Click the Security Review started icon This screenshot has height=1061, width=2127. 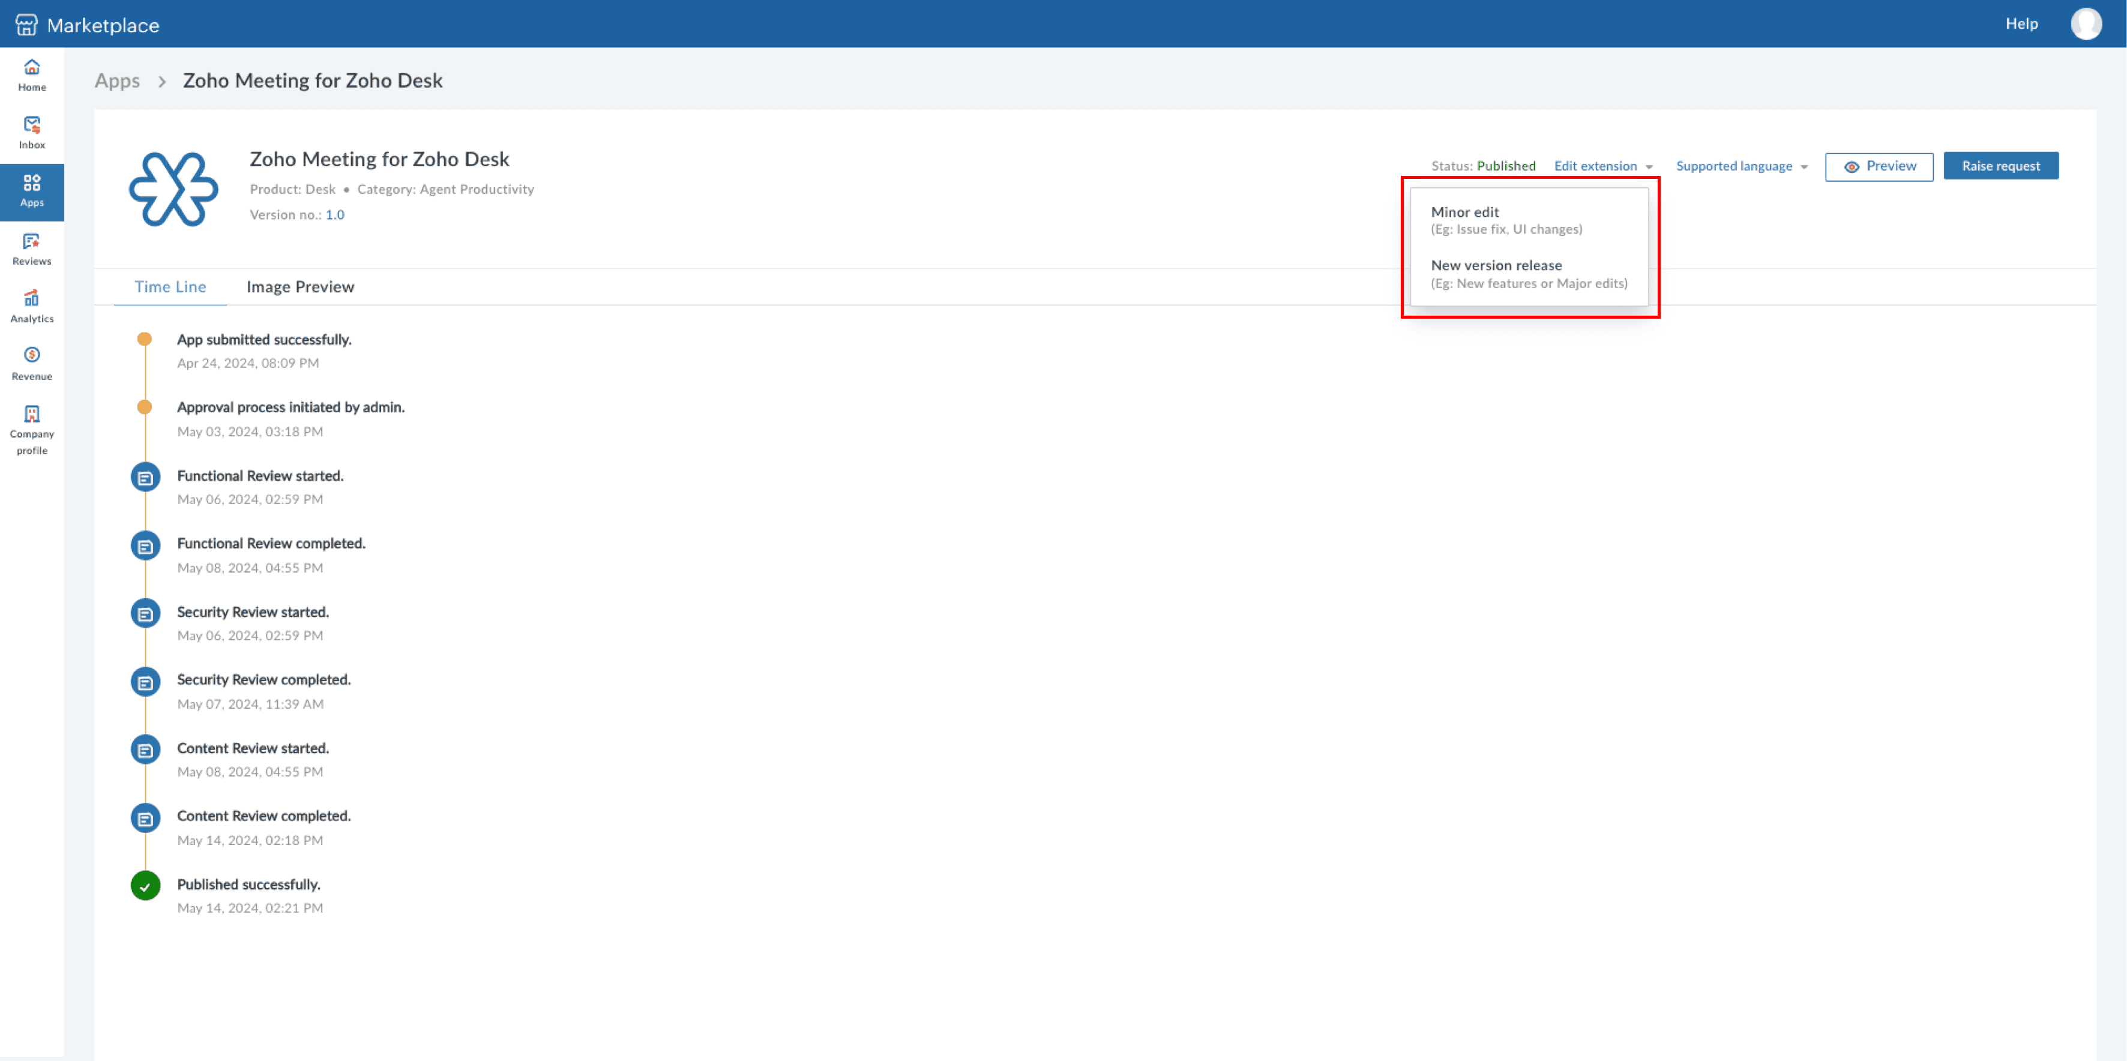click(x=145, y=613)
